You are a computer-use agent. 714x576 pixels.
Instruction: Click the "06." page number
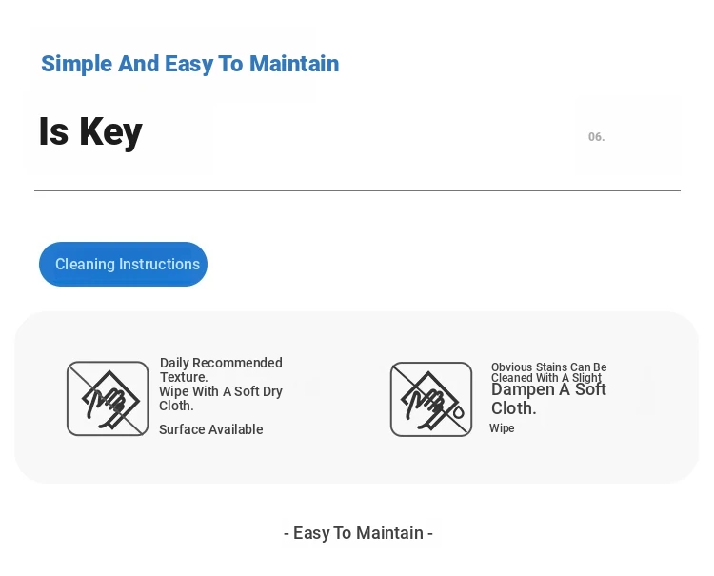coord(596,137)
